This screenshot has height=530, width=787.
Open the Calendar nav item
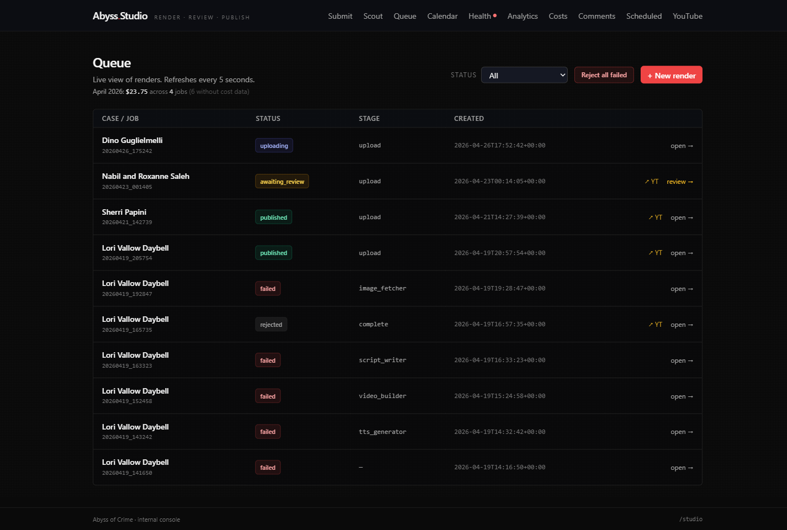click(x=442, y=16)
